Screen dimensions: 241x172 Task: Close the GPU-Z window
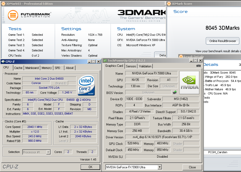coord(200,61)
